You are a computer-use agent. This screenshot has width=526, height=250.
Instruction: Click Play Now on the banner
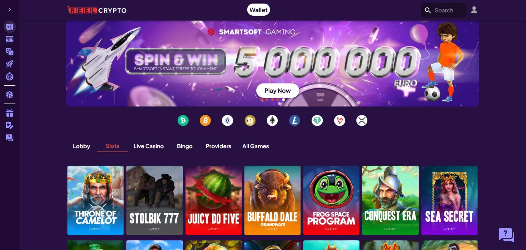point(277,91)
